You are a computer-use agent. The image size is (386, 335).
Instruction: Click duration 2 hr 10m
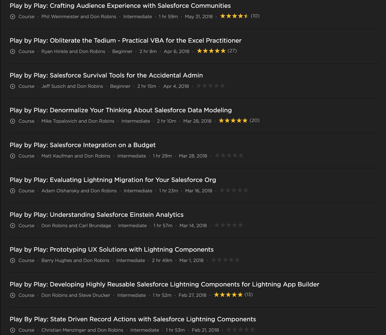(167, 121)
